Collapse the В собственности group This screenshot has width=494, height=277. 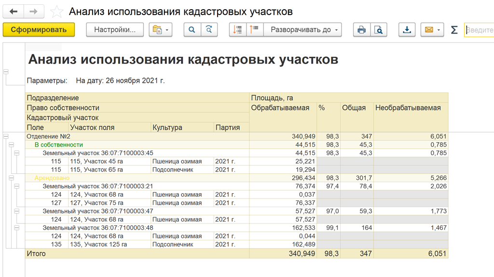click(x=11, y=145)
